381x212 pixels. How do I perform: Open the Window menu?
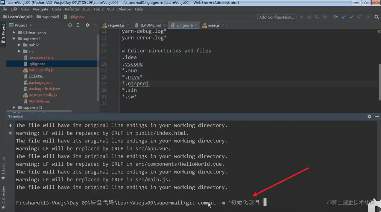[124, 9]
